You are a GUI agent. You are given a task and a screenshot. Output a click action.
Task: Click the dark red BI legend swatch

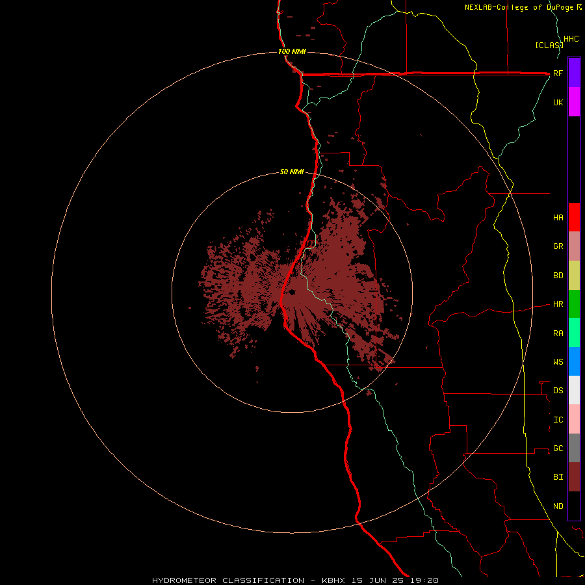[x=574, y=477]
